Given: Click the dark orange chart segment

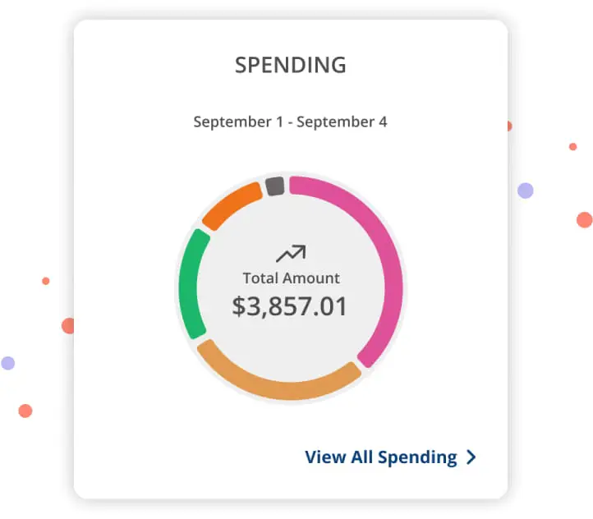Looking at the screenshot, I should pyautogui.click(x=231, y=205).
